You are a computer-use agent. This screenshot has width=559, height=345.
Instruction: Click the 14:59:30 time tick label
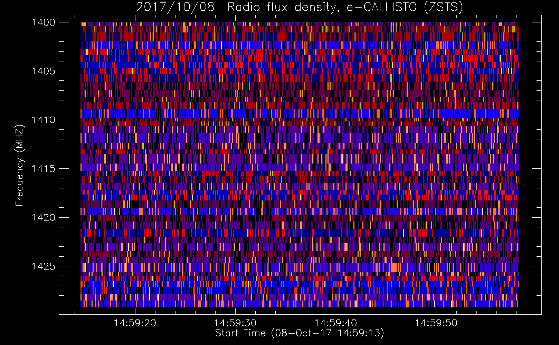(235, 323)
